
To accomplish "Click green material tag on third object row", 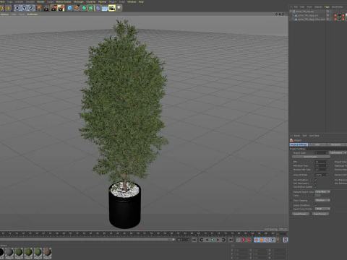I will point(340,19).
